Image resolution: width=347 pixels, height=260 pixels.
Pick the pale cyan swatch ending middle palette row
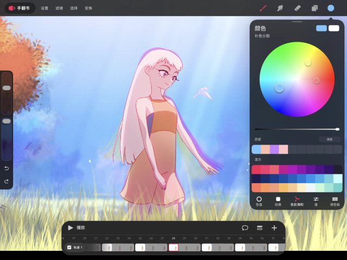[338, 179]
